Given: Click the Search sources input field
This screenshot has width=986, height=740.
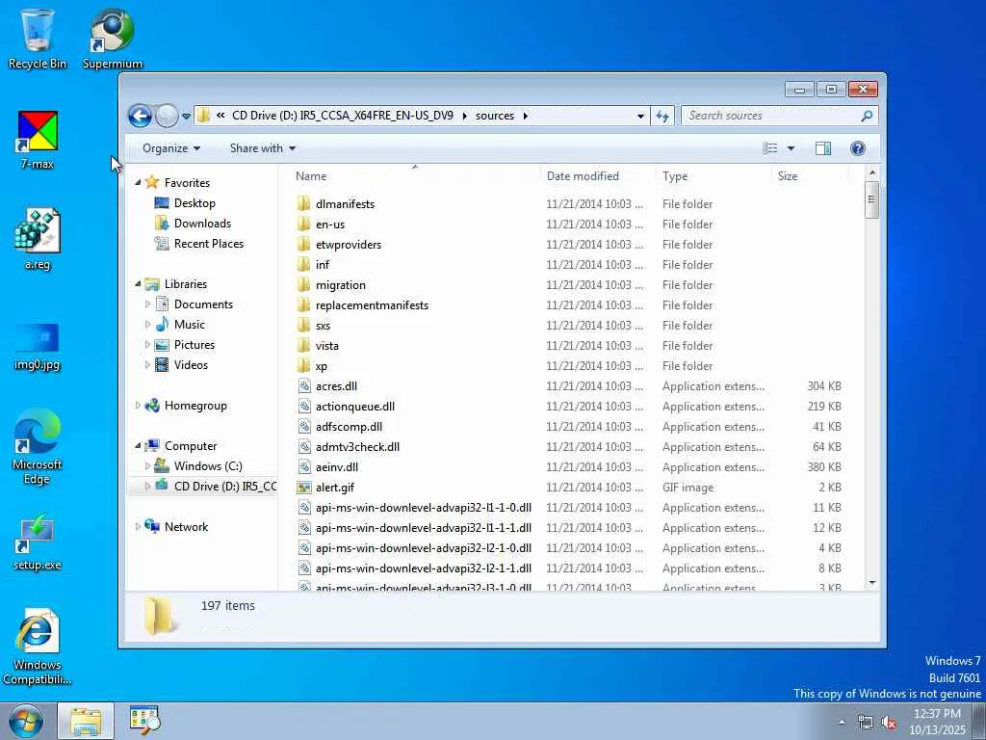Looking at the screenshot, I should [x=771, y=116].
